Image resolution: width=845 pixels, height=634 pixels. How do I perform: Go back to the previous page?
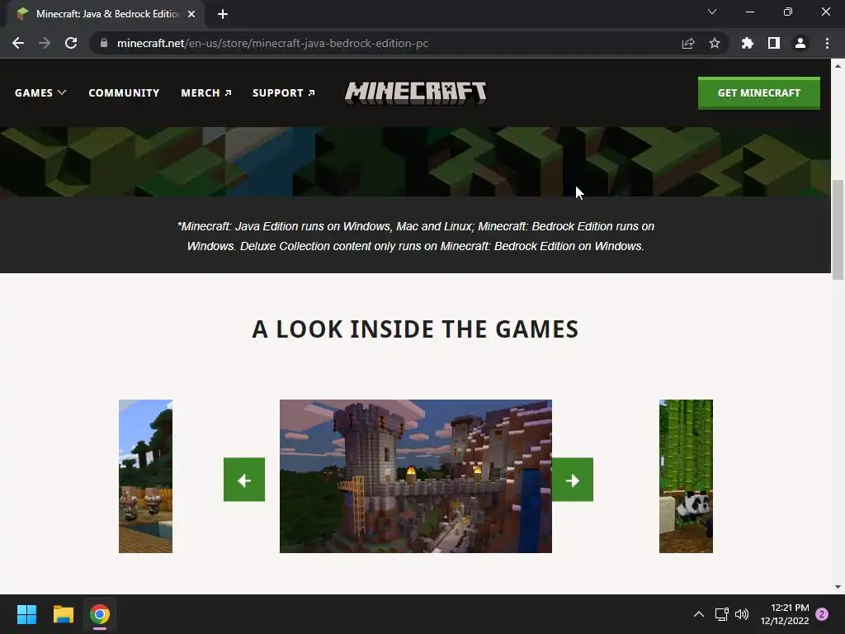click(18, 43)
